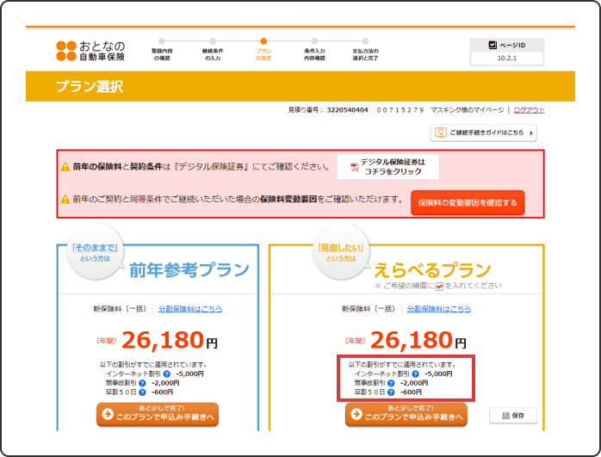Click the orange プランの決定 step dot
Image resolution: width=601 pixels, height=457 pixels.
263,41
